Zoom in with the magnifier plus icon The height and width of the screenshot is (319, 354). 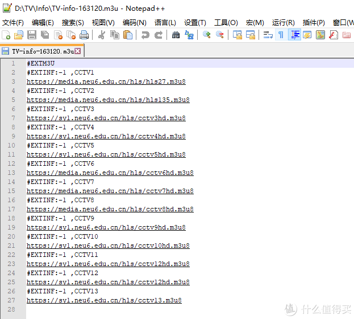[x=207, y=35]
